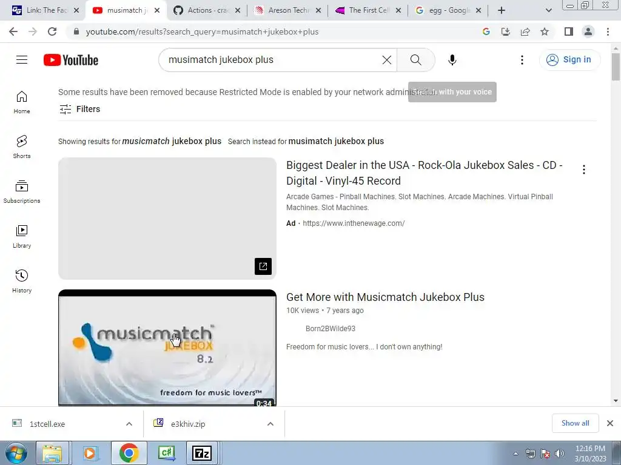Image resolution: width=621 pixels, height=465 pixels.
Task: Open ad options three-dot menu
Action: pyautogui.click(x=584, y=170)
